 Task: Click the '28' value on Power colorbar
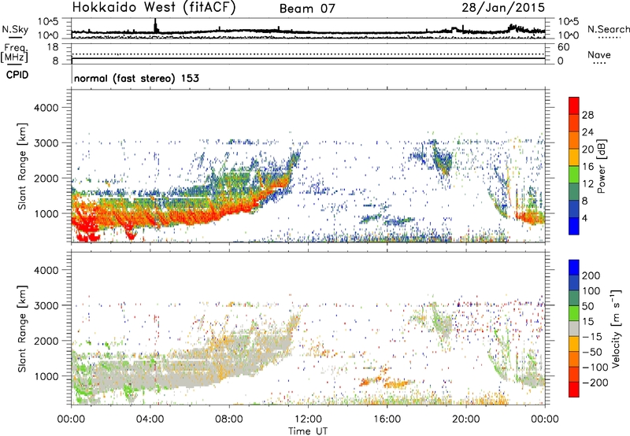click(587, 115)
